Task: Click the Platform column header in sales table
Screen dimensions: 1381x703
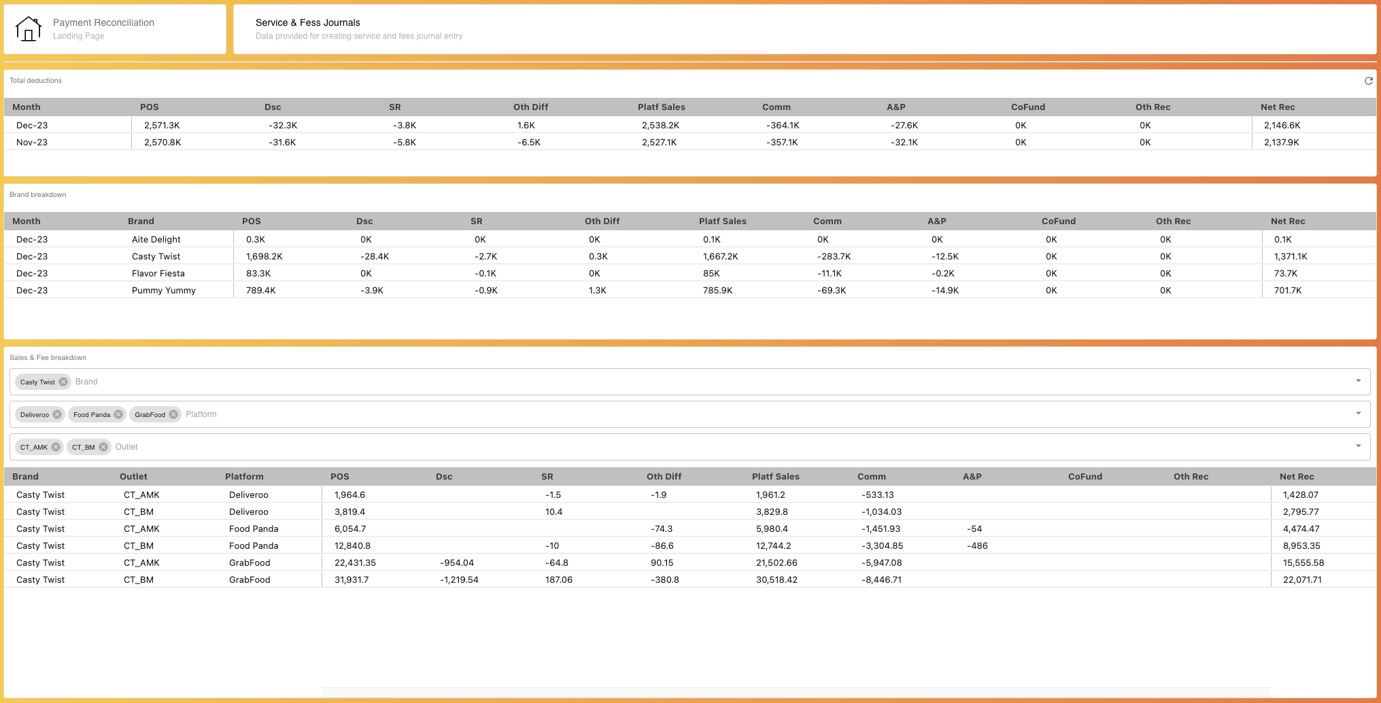Action: (244, 476)
